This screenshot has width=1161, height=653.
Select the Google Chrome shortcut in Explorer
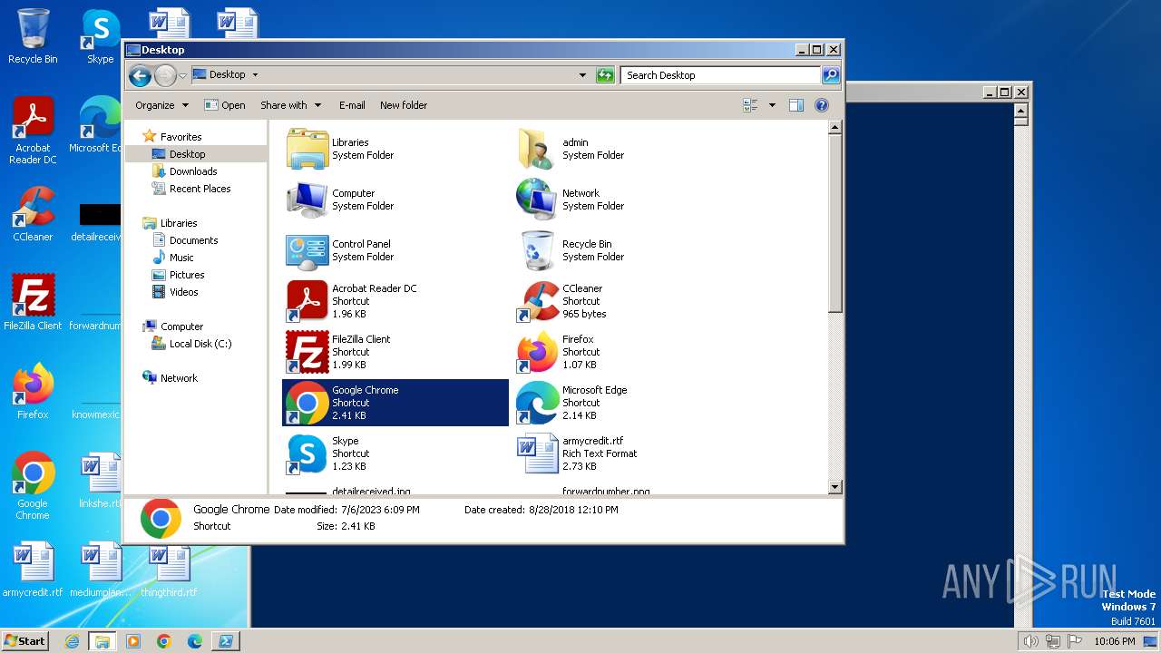click(x=395, y=403)
